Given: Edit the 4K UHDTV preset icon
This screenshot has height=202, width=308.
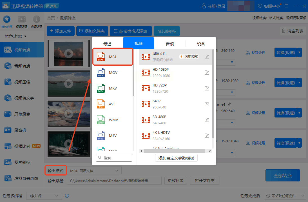Looking at the screenshot, I should [207, 136].
